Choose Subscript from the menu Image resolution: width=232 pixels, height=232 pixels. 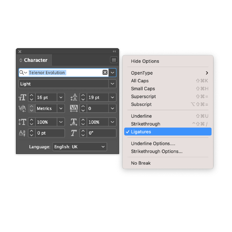pos(168,104)
